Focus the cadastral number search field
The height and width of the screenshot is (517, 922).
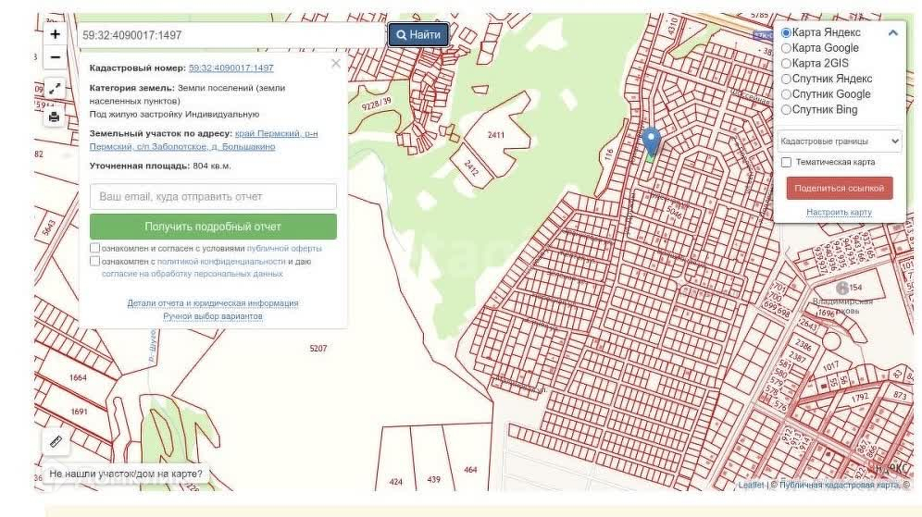point(231,35)
